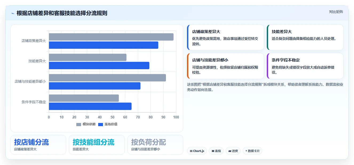Click the description text starting 优先避免政策混用
This screenshot has height=165, width=354.
(x=225, y=41)
